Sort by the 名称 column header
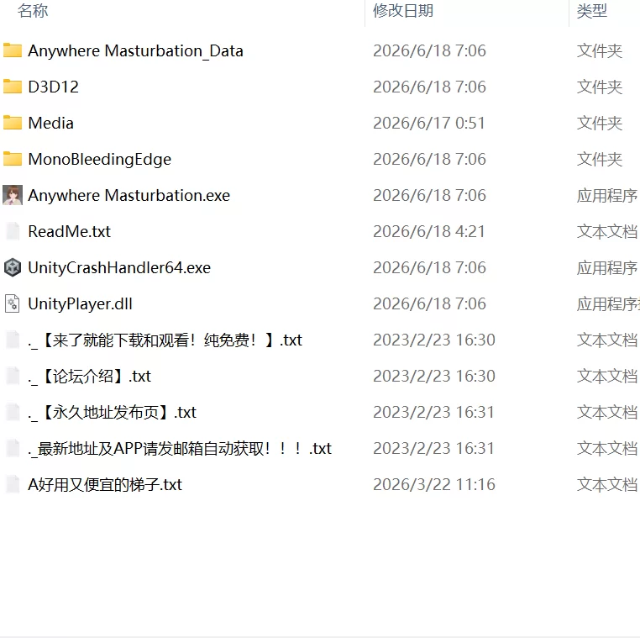 pyautogui.click(x=33, y=11)
